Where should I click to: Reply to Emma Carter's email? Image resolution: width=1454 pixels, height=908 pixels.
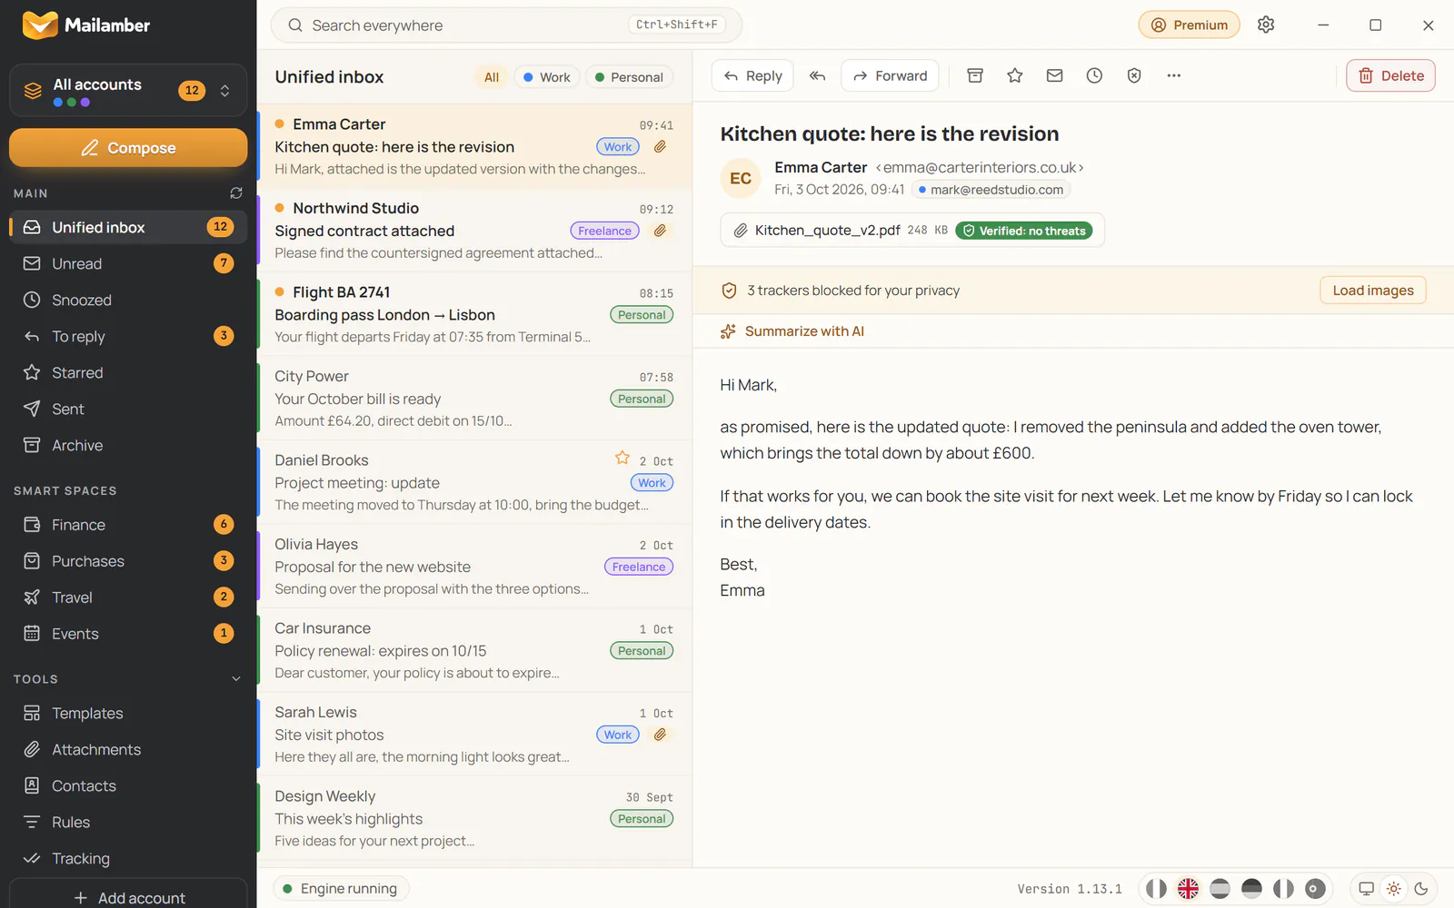(x=752, y=76)
